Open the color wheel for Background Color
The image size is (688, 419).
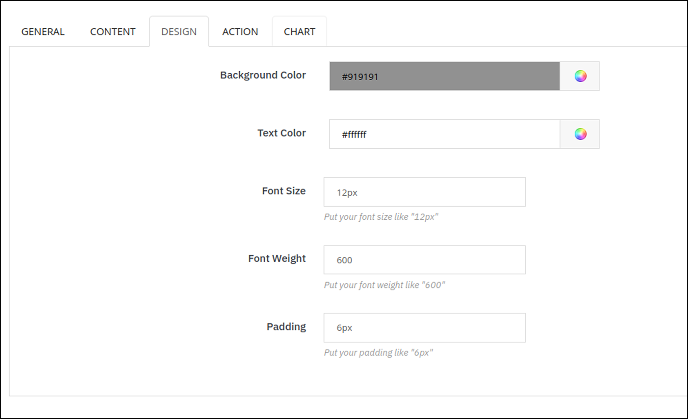coord(580,76)
